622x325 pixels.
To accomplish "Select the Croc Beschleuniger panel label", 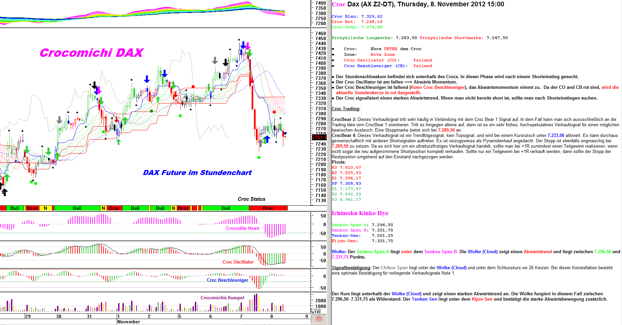I will click(x=227, y=280).
